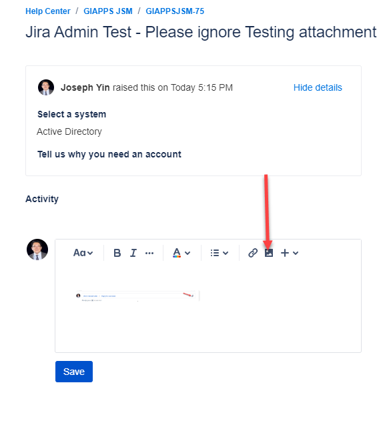This screenshot has height=445, width=385.
Task: Click Joseph Yin's avatar in request details
Action: pos(46,87)
